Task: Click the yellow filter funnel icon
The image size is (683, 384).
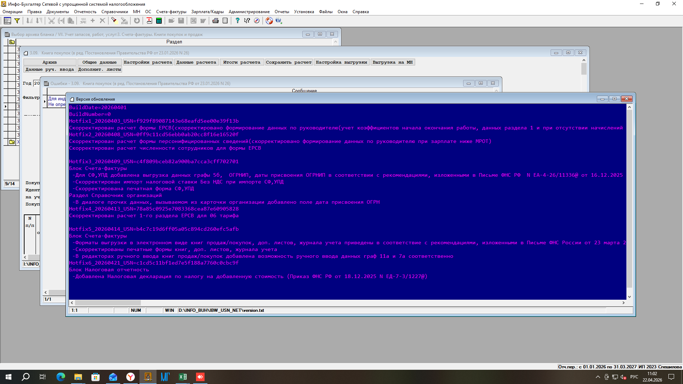Action: [x=17, y=21]
